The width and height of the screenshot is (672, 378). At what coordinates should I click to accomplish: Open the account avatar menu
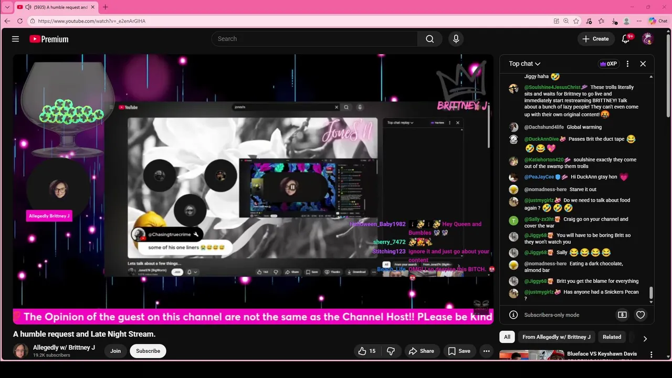(x=648, y=39)
